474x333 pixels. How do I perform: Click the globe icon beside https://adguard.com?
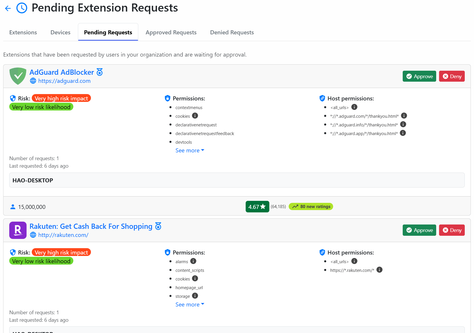coord(33,81)
